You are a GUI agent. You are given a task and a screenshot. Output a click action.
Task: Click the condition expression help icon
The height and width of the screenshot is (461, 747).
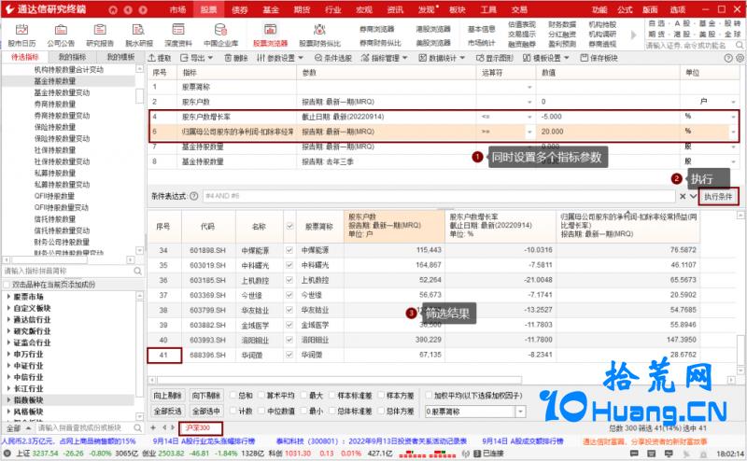[194, 196]
